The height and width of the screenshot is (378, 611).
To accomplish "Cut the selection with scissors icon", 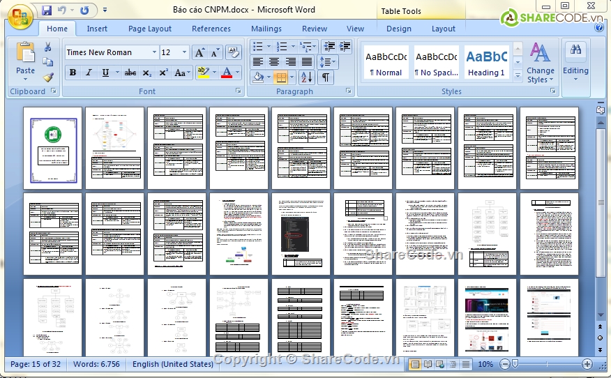I will point(48,47).
